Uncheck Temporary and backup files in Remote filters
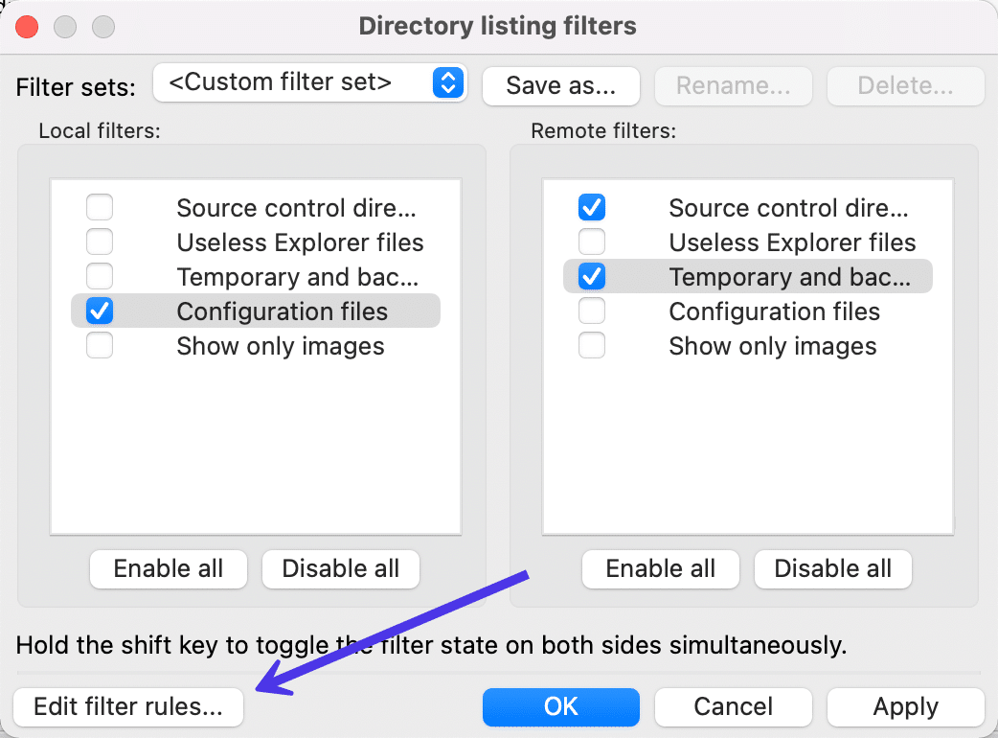 pos(592,276)
